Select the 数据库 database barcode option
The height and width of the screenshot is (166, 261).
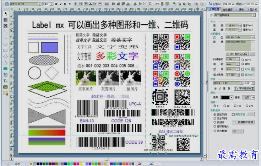[x=215, y=122]
